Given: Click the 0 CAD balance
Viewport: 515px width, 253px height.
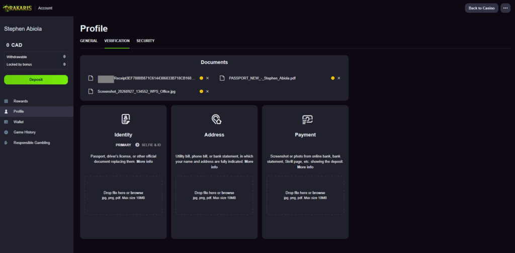Looking at the screenshot, I should 15,45.
